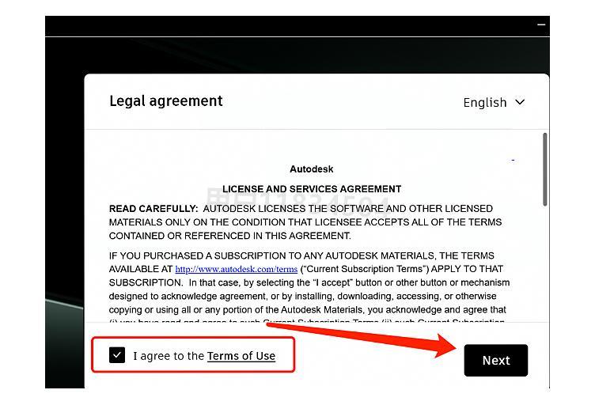Viewport: 595px width, 405px height.
Task: Uncheck the agree to Terms checkbox
Action: click(117, 355)
